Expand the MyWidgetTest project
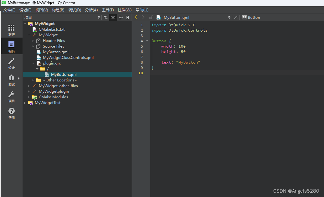 tap(25, 103)
